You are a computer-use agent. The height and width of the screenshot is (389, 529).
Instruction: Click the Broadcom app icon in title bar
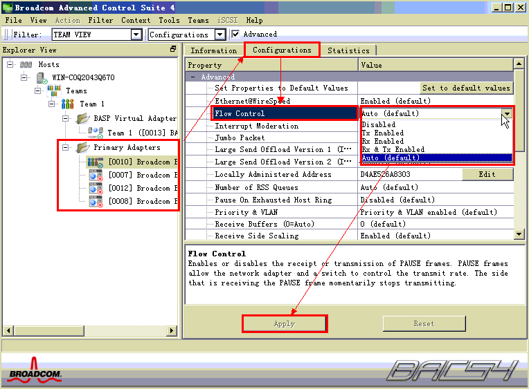click(x=8, y=8)
